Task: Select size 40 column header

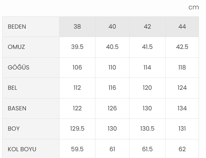Action: 112,27
